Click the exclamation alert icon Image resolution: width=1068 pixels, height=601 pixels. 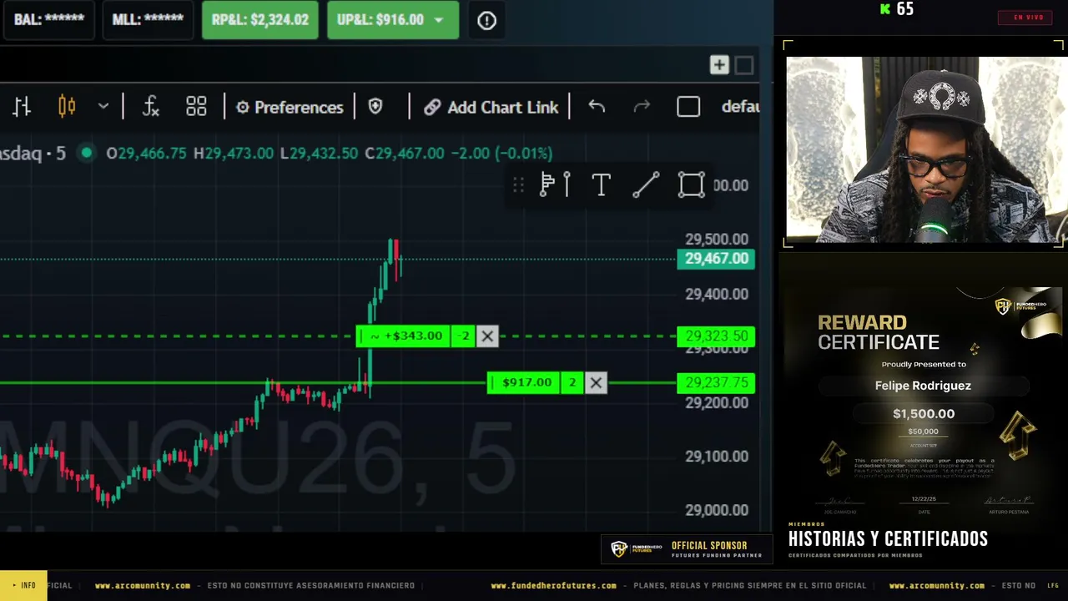click(x=487, y=21)
